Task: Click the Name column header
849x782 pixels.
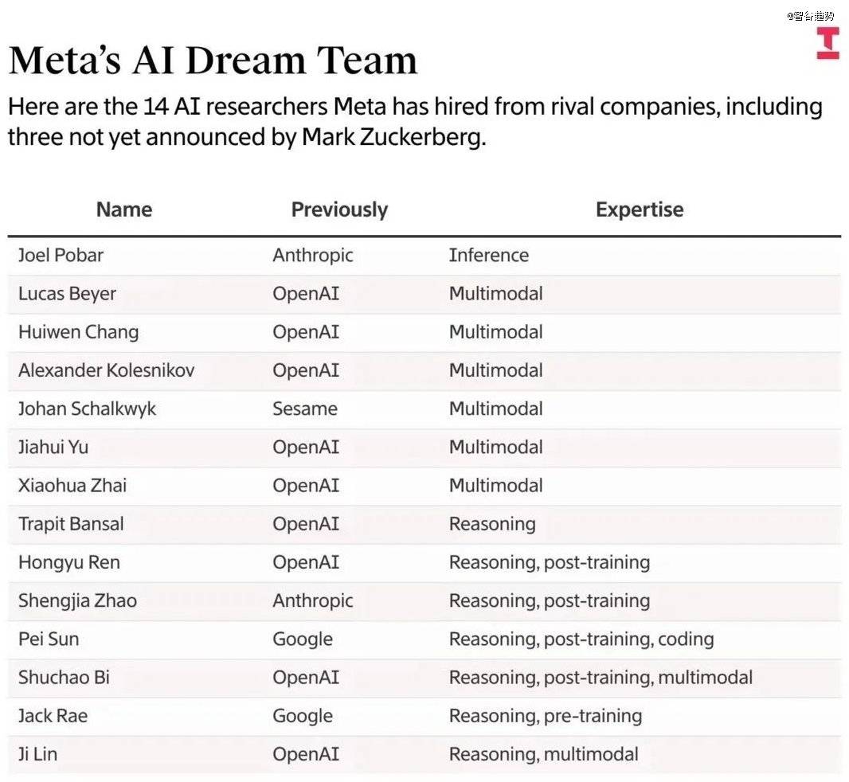Action: (123, 209)
